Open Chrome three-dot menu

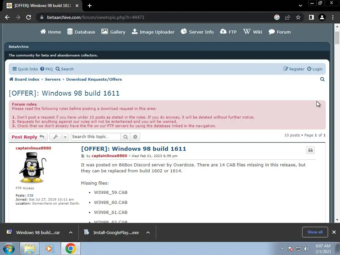[x=333, y=17]
